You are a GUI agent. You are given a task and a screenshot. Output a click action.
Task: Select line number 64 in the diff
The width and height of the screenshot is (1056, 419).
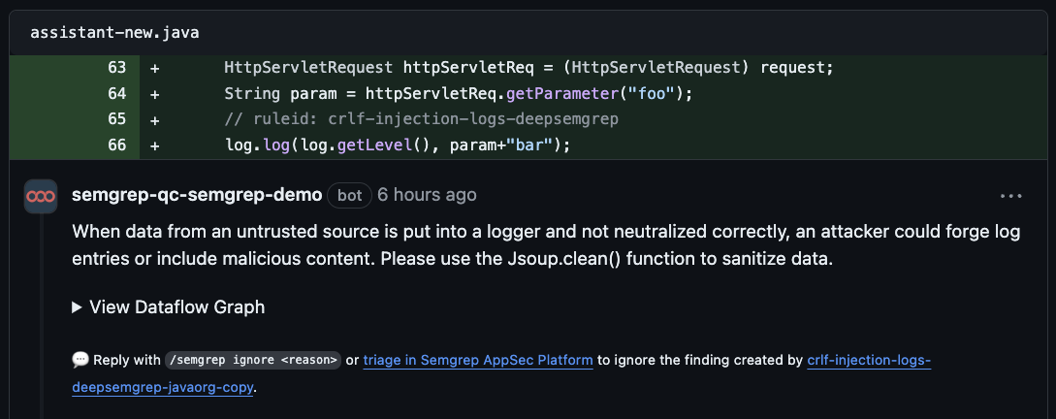pyautogui.click(x=116, y=94)
